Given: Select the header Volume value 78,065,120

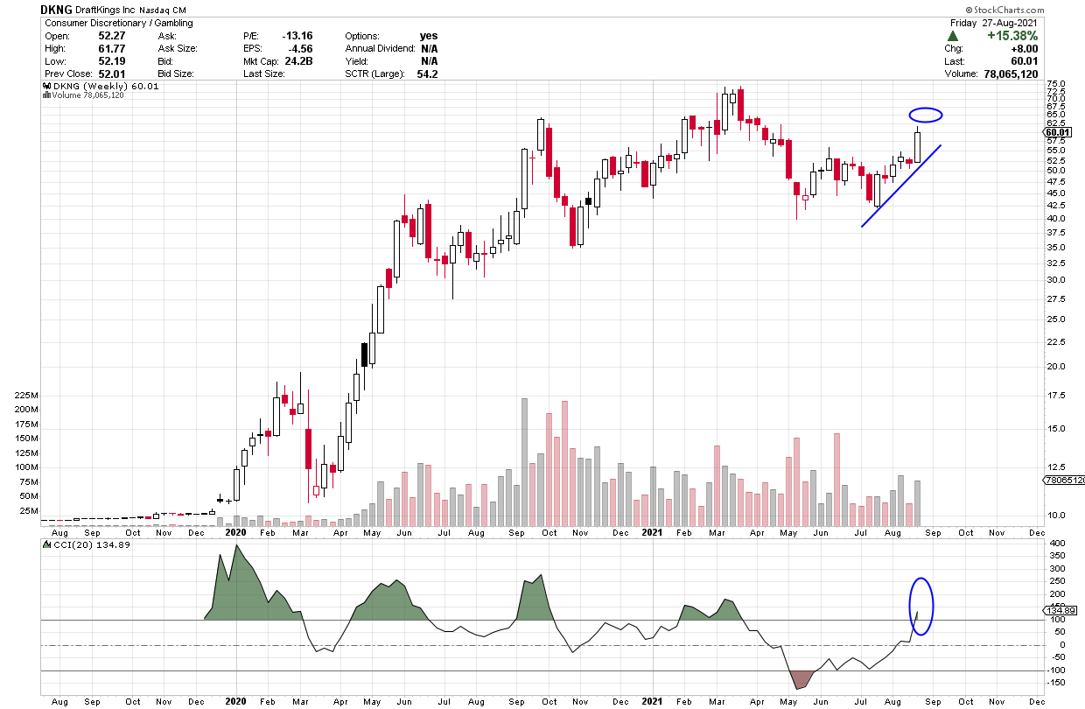Looking at the screenshot, I should click(1009, 74).
